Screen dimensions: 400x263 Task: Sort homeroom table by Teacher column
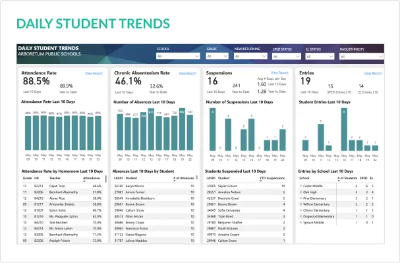point(55,179)
